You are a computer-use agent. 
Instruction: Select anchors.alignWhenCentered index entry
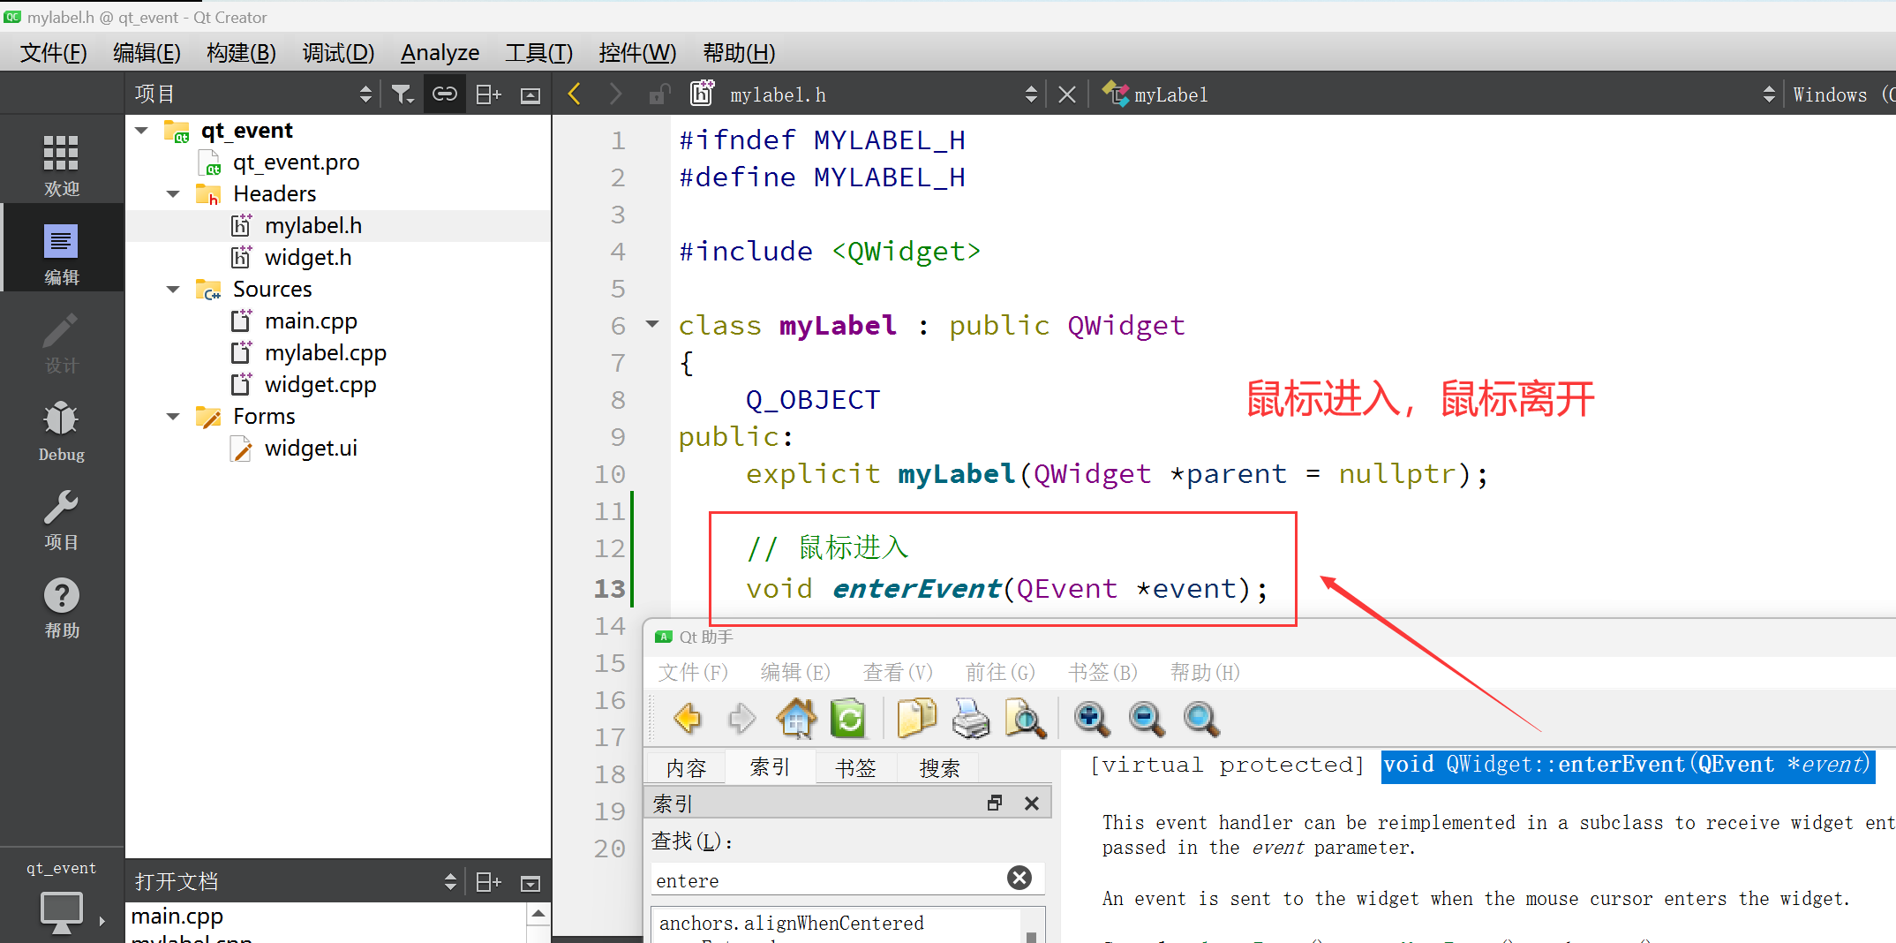point(791,924)
